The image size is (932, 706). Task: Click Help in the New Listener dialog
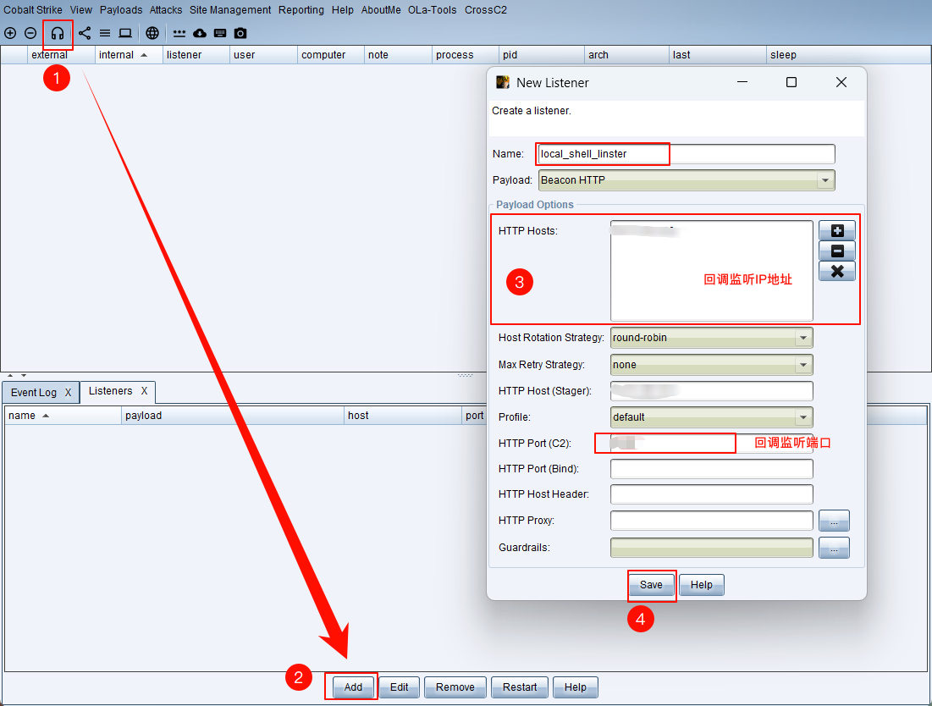[702, 585]
